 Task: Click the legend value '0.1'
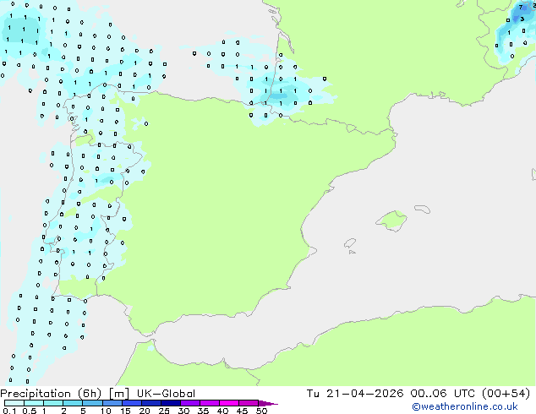point(10,411)
